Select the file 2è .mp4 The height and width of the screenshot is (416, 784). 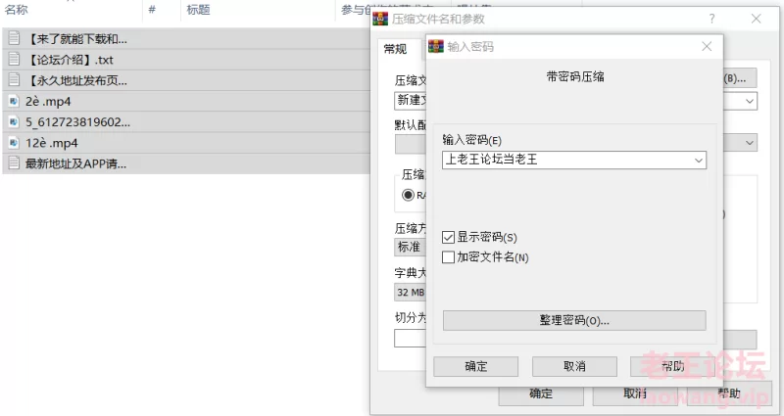click(x=186, y=102)
